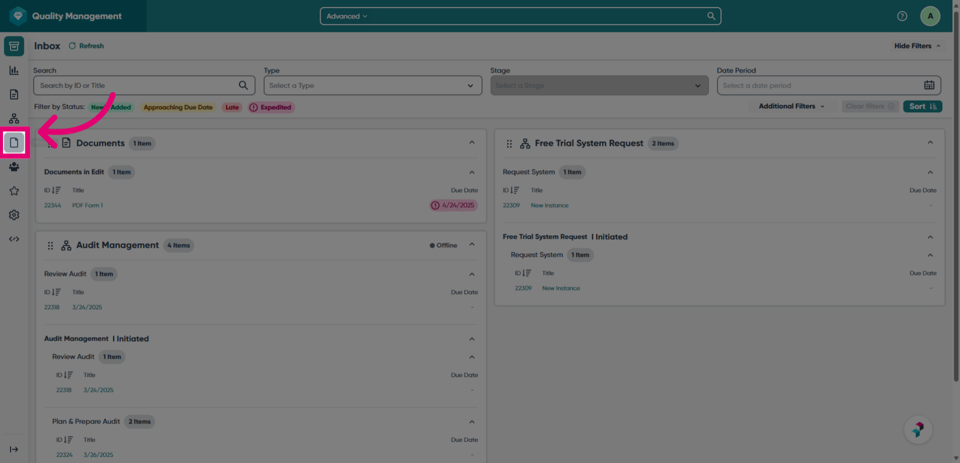
Task: Open ID 22324 audit link
Action: point(64,455)
